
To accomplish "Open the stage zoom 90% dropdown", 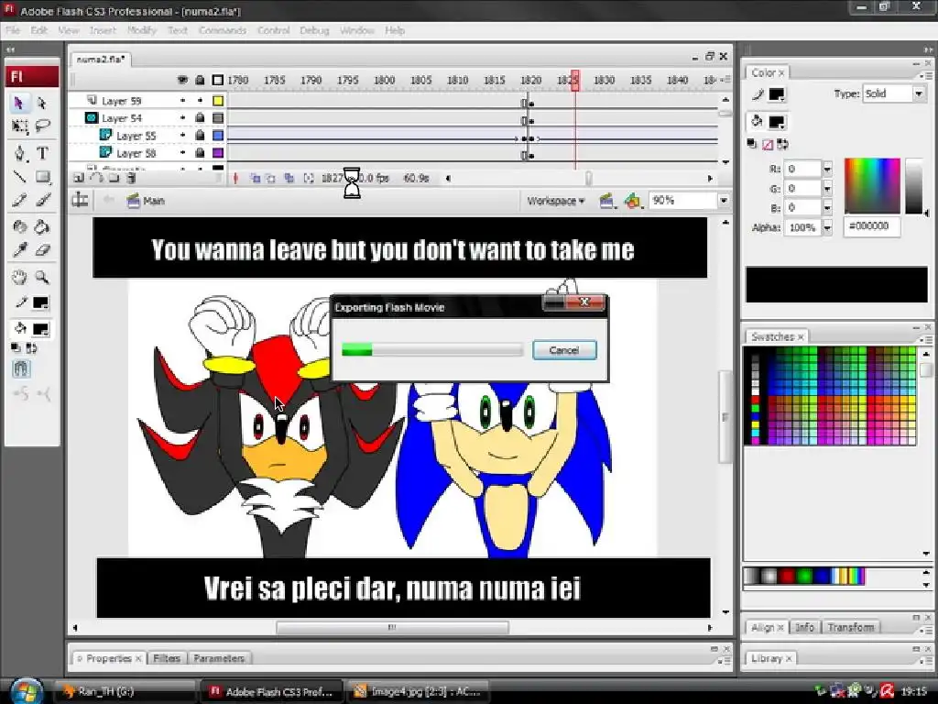I will coord(724,201).
